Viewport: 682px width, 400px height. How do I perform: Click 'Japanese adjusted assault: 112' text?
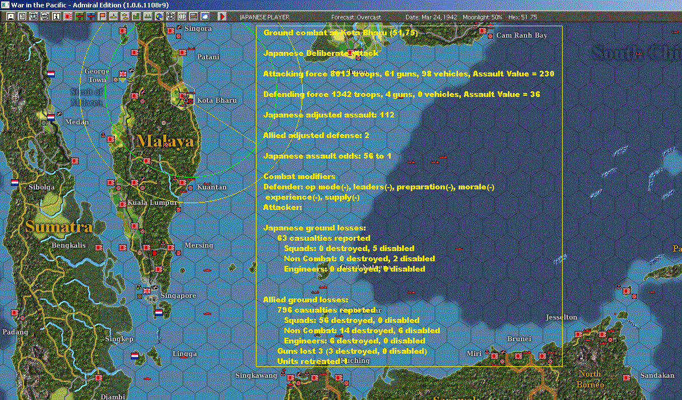329,115
